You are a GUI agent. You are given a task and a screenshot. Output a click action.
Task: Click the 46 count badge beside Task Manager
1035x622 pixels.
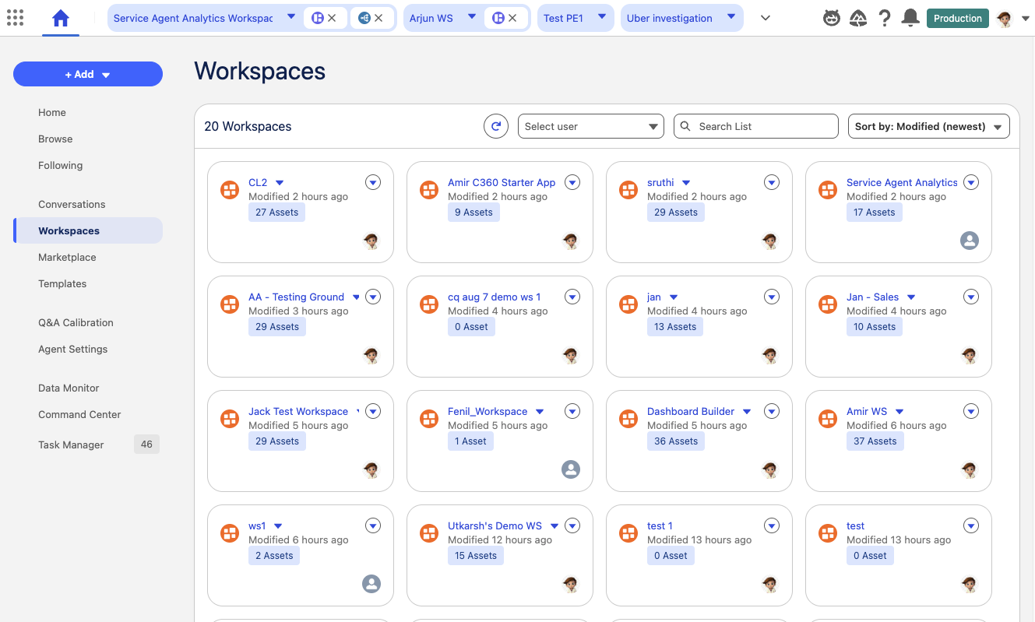click(146, 445)
